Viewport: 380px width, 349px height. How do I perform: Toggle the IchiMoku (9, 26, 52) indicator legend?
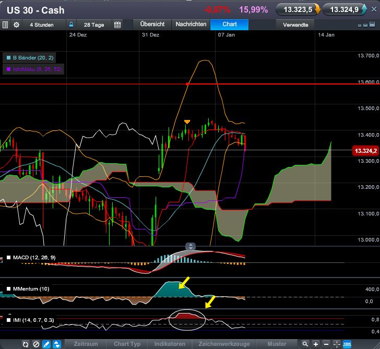tap(34, 69)
